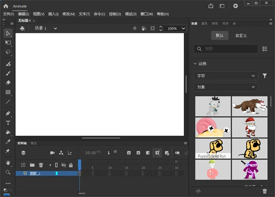Screen dimensions: 275x197
Task: Toggle lock all layers icon
Action: tap(71, 165)
